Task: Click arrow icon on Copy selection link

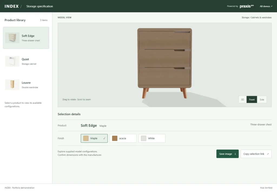Action: [268, 154]
